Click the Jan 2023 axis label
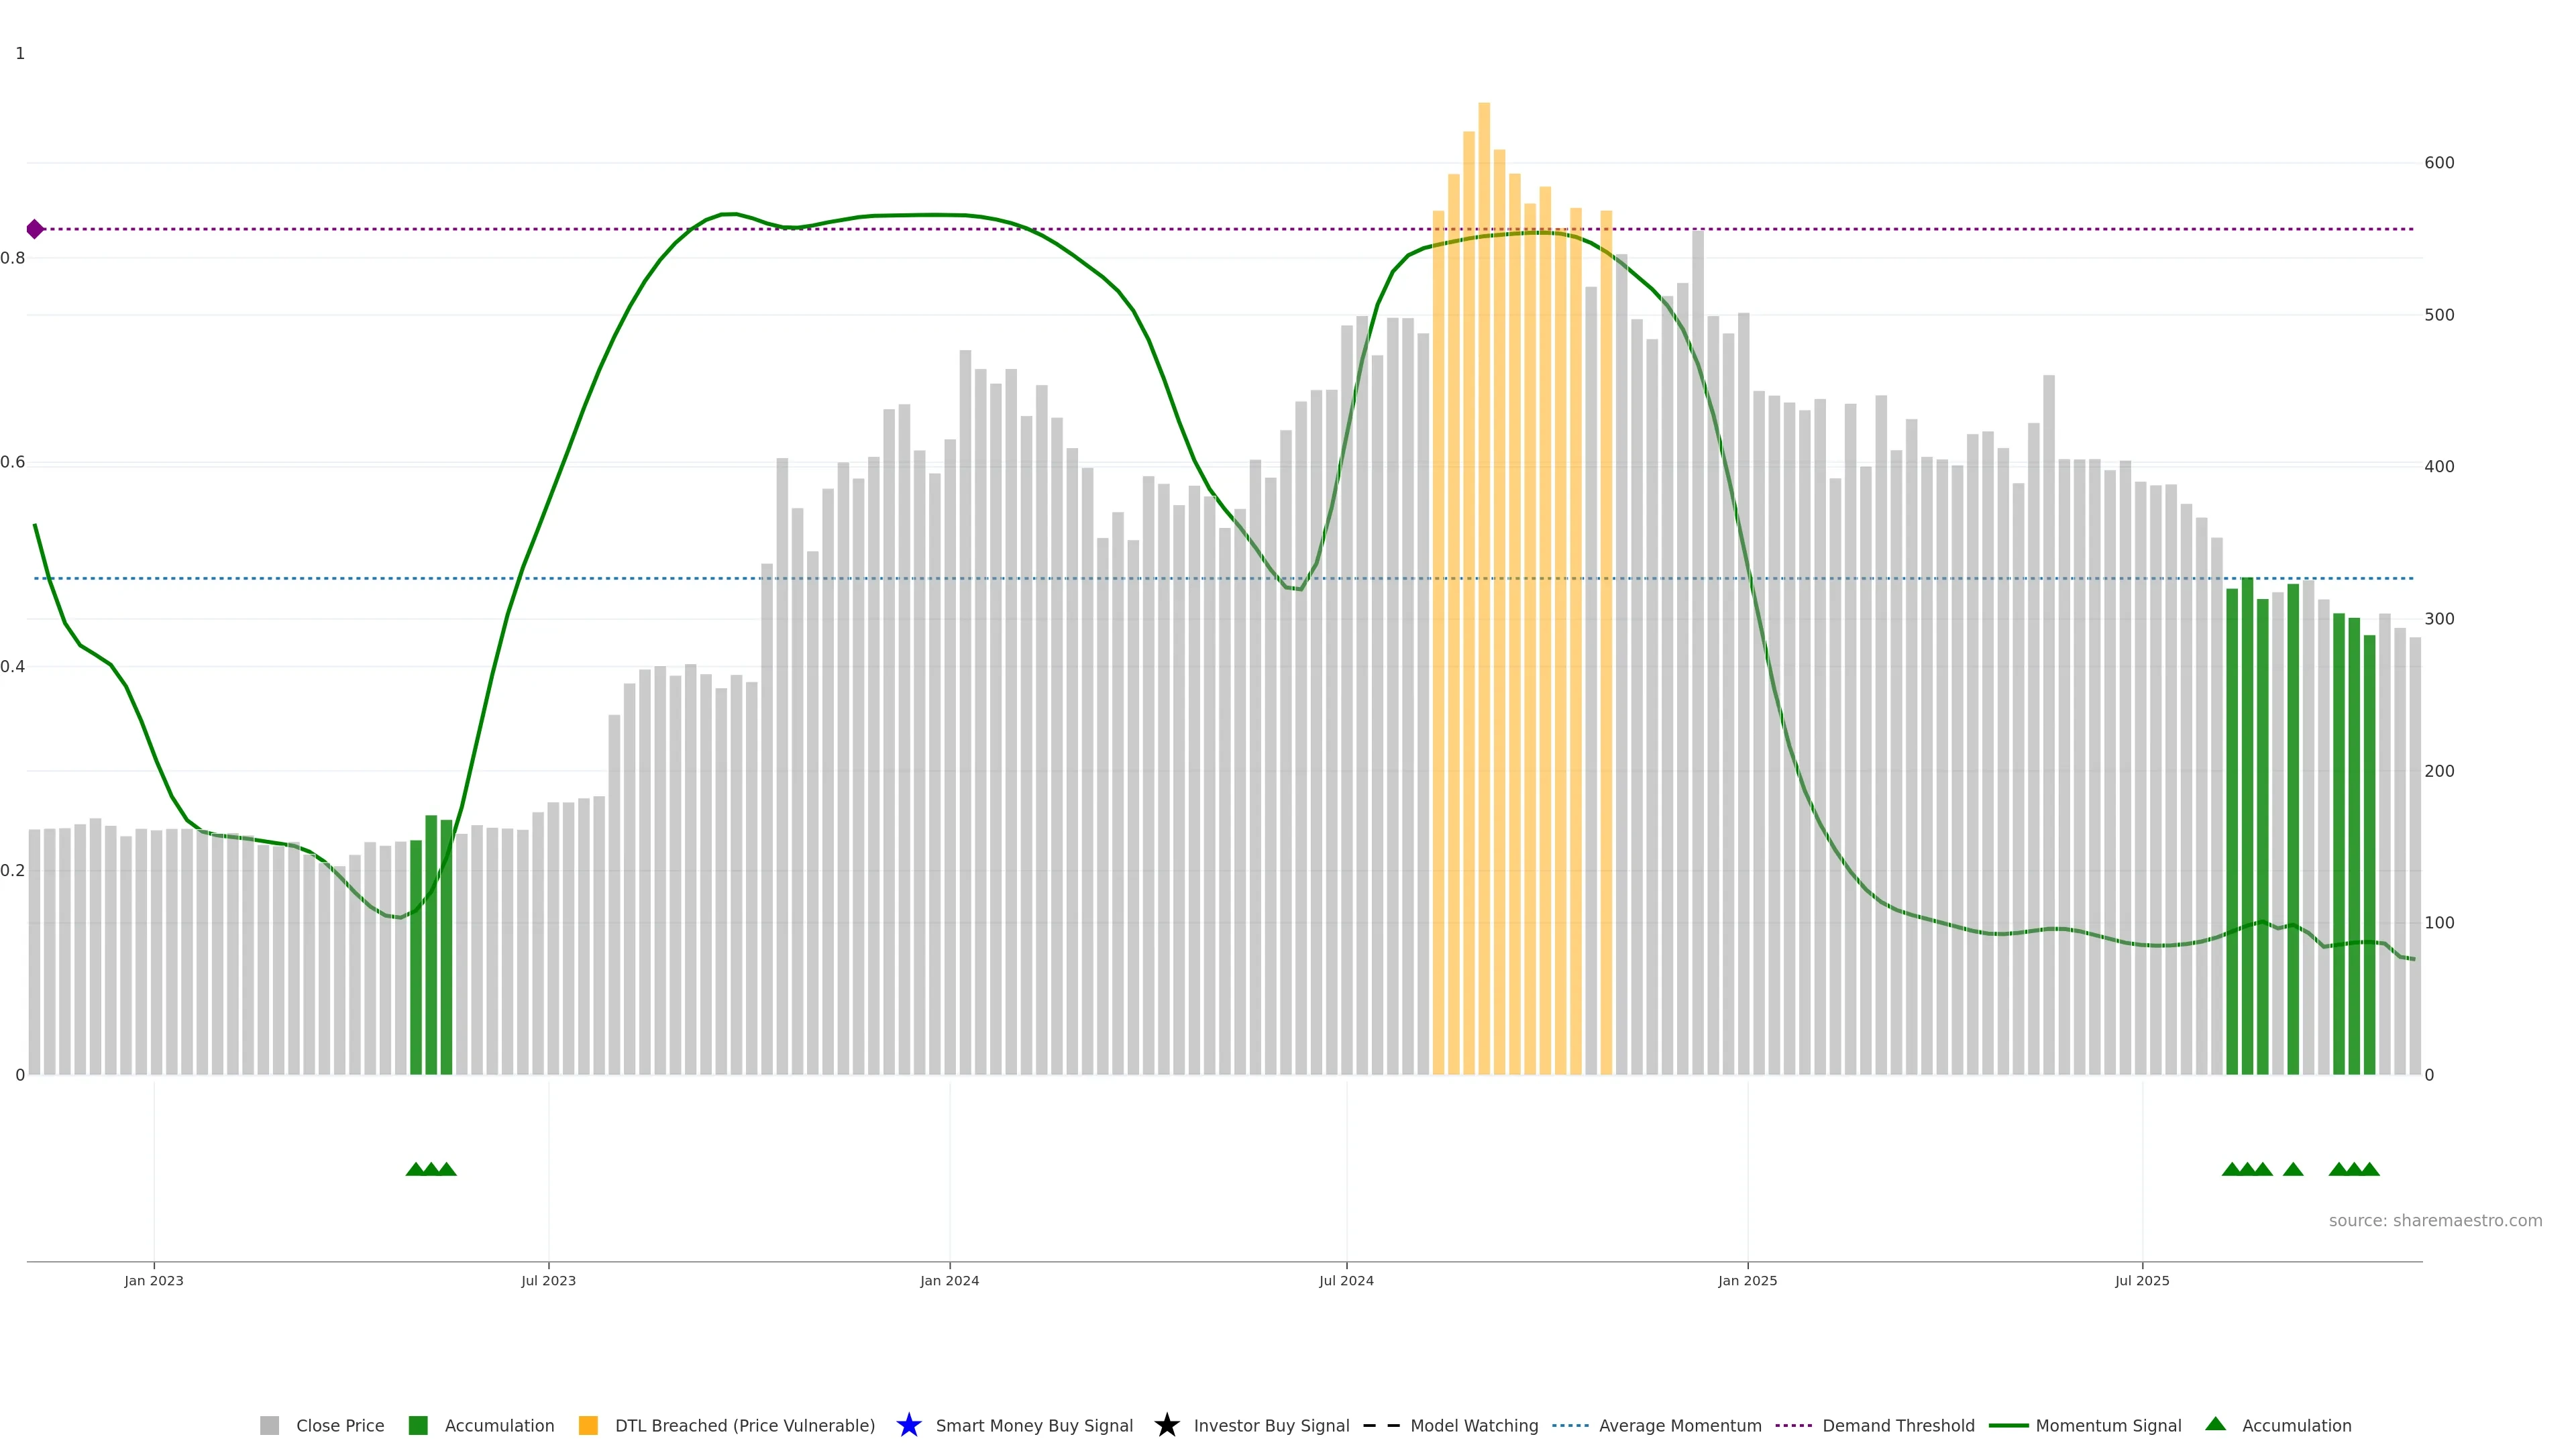 pyautogui.click(x=154, y=1280)
